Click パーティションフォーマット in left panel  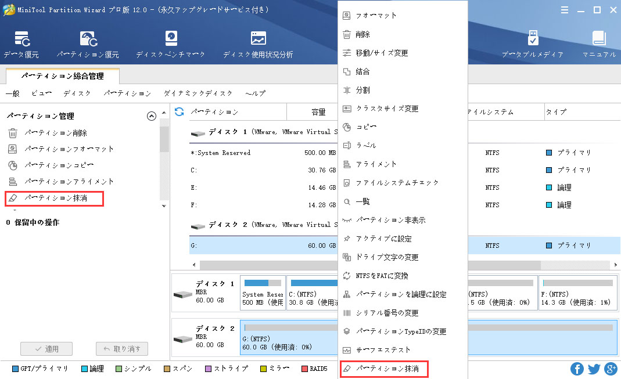pos(69,149)
